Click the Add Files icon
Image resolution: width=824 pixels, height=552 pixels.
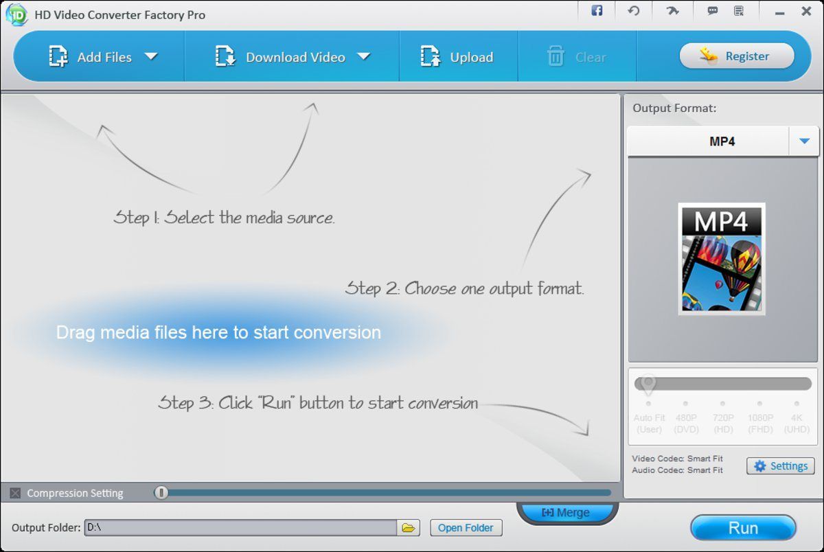tap(58, 57)
